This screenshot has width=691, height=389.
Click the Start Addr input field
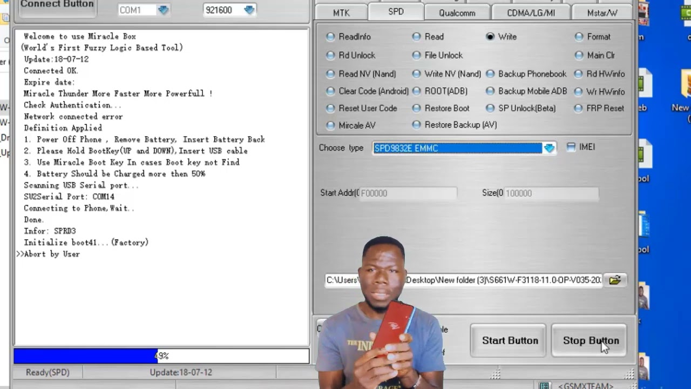(408, 193)
